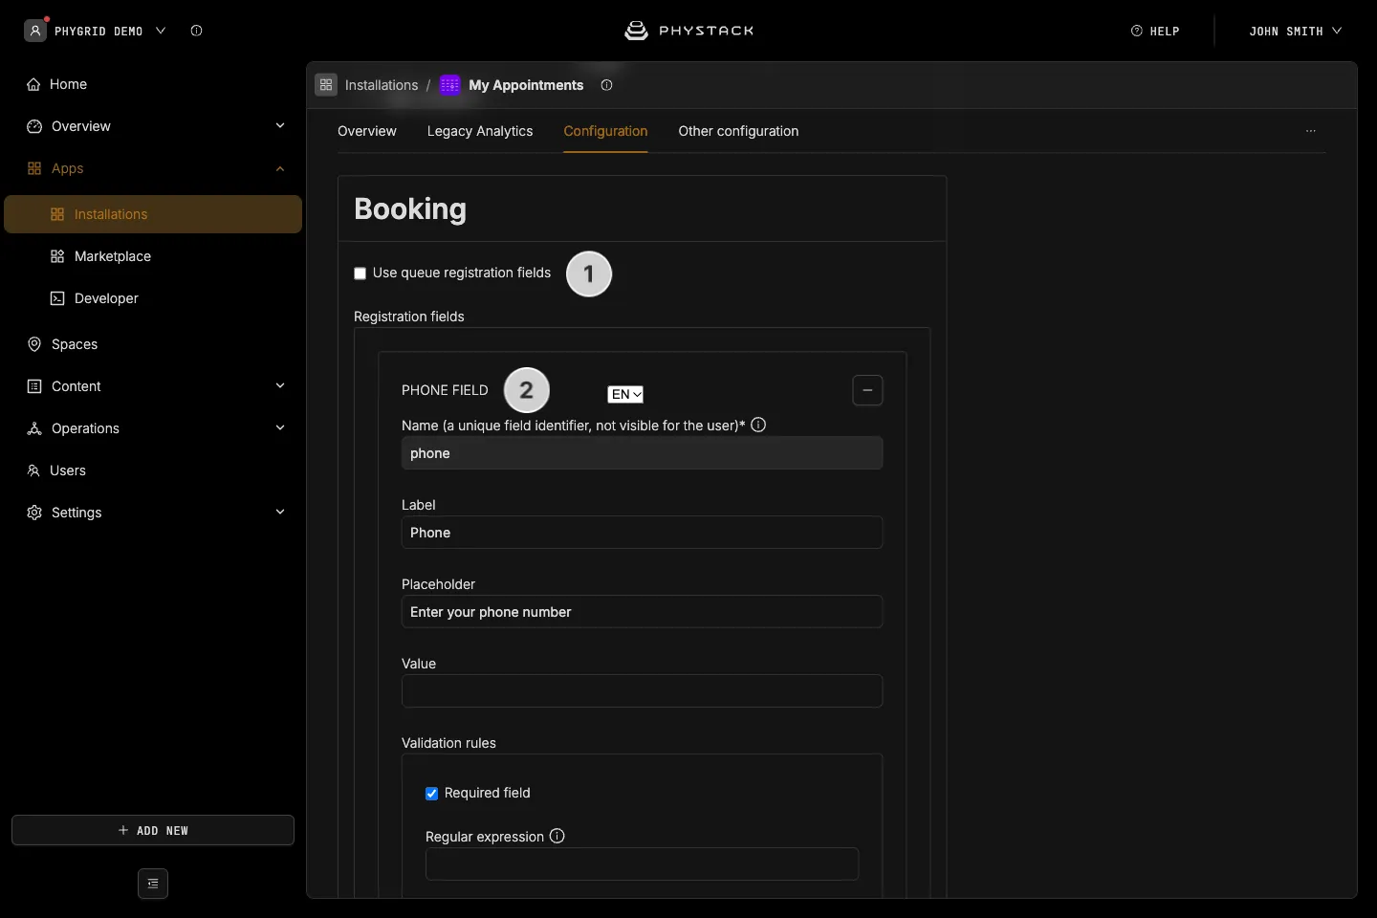Click the Placeholder input field

642,612
